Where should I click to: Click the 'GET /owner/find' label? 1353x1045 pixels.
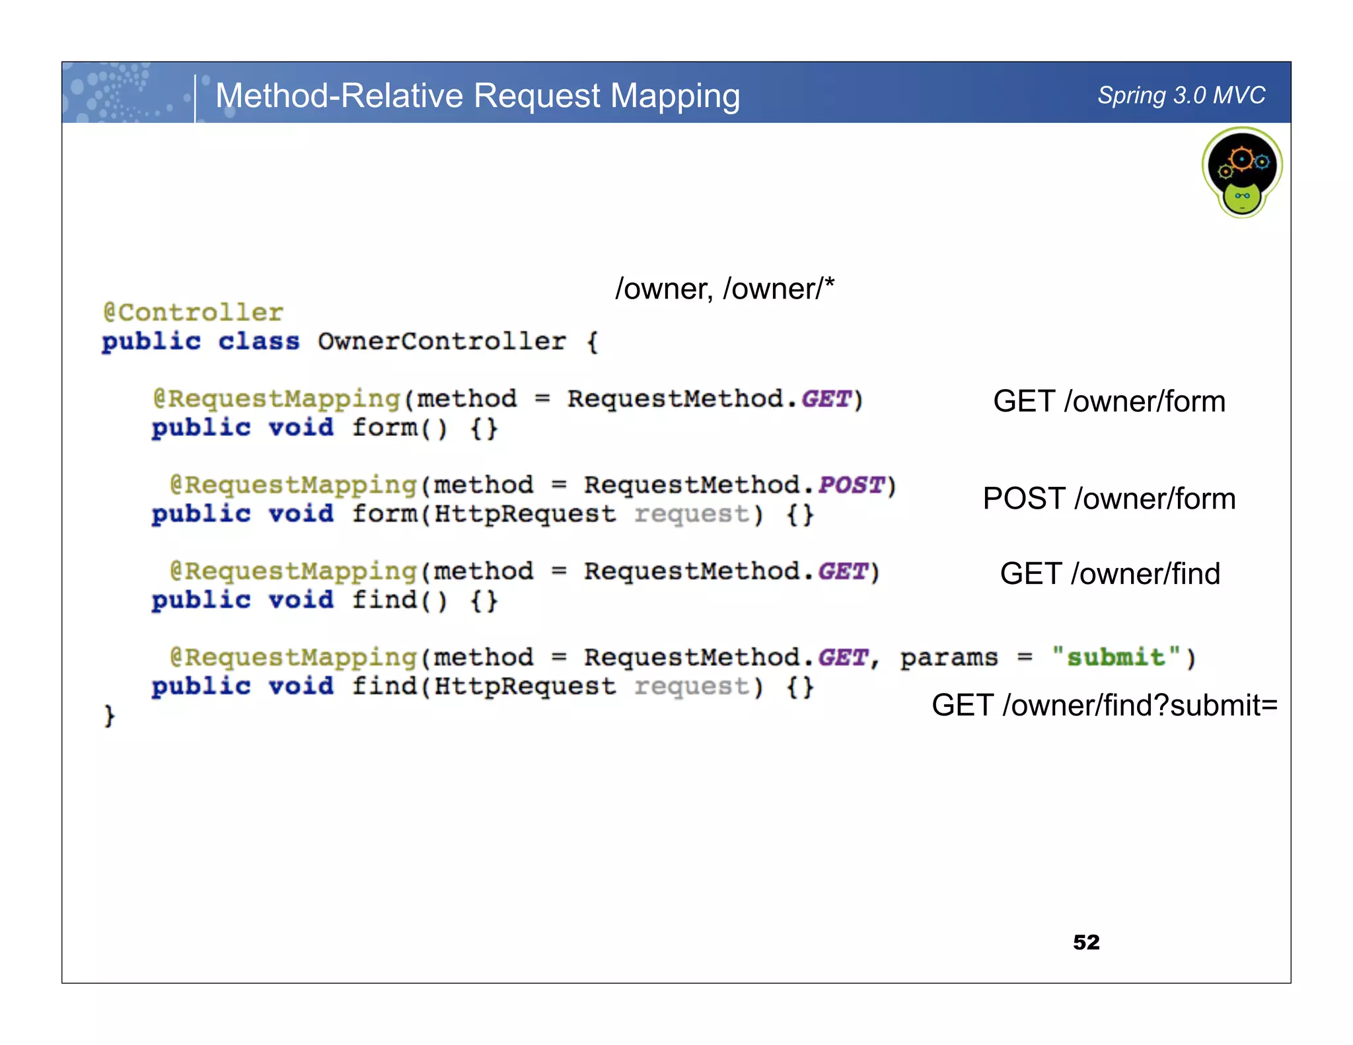[1109, 573]
